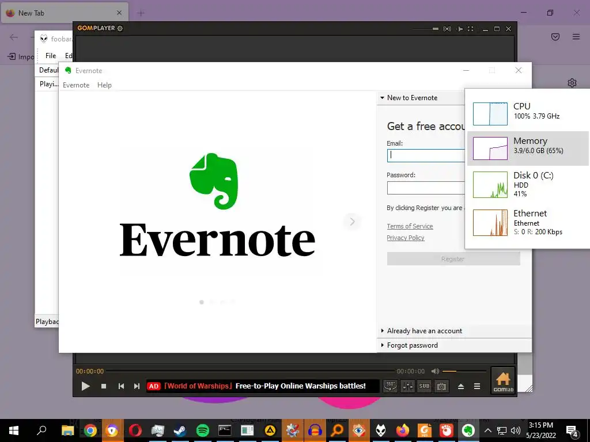Open the Help menu in Evernote

[x=104, y=85]
